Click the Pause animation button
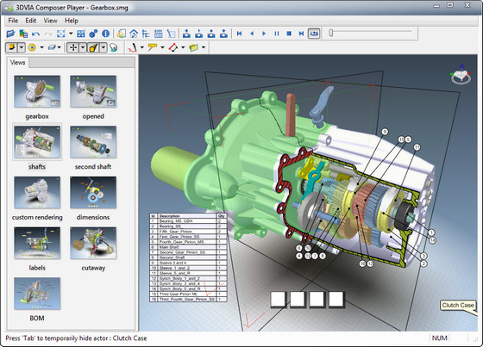 click(x=277, y=34)
